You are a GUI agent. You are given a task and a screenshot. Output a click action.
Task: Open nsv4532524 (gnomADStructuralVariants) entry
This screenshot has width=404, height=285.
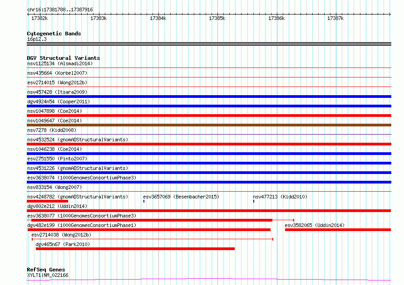click(x=78, y=140)
